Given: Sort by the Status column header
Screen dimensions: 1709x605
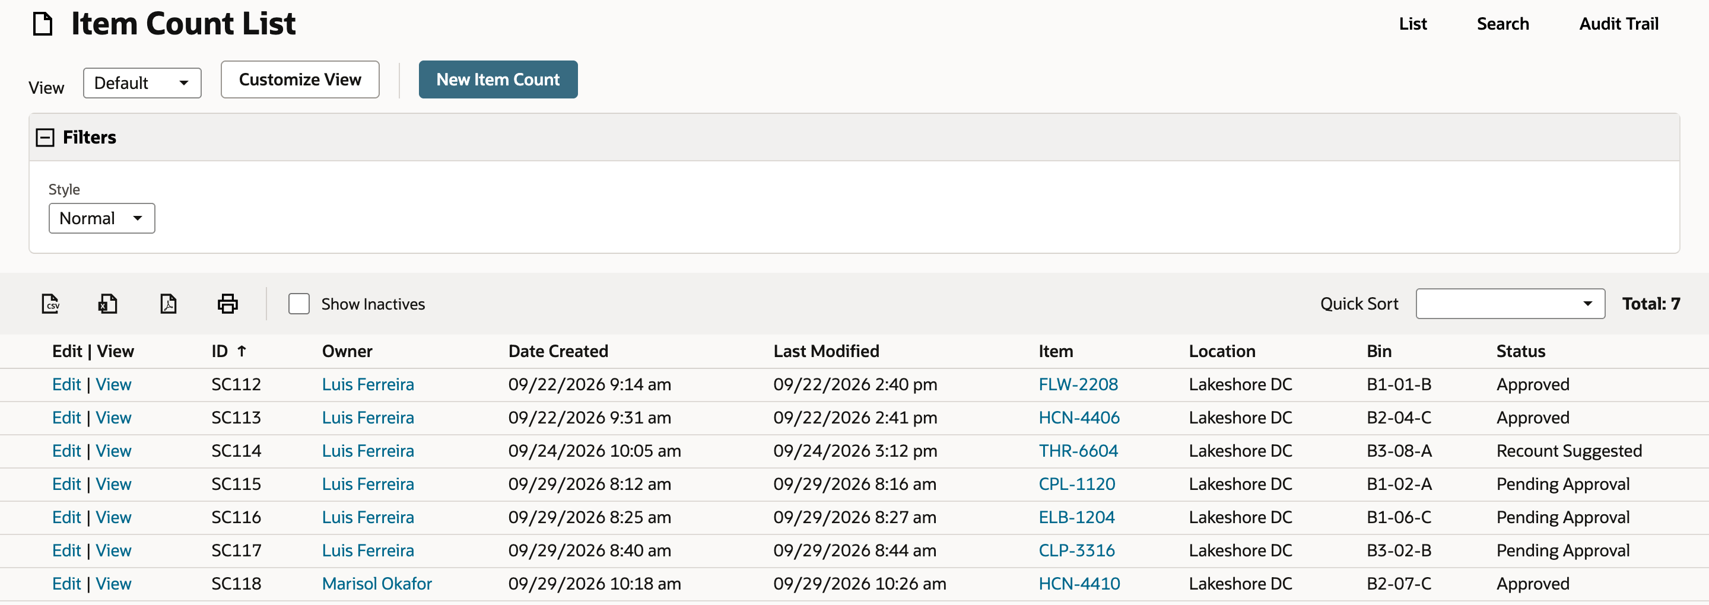Looking at the screenshot, I should point(1520,351).
